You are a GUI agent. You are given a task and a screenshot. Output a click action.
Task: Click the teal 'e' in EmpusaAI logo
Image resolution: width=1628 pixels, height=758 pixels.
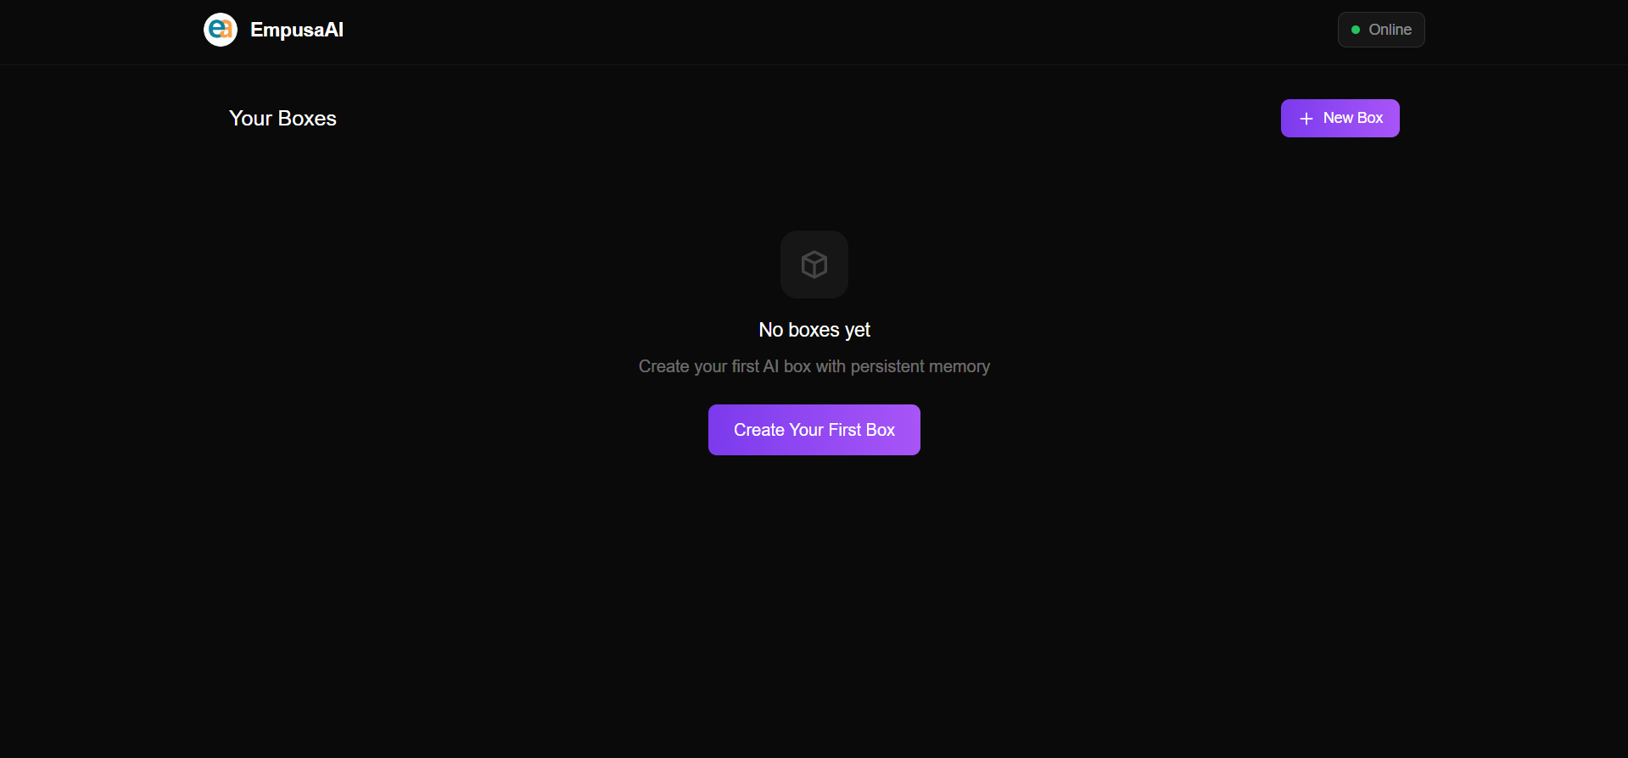click(x=215, y=28)
